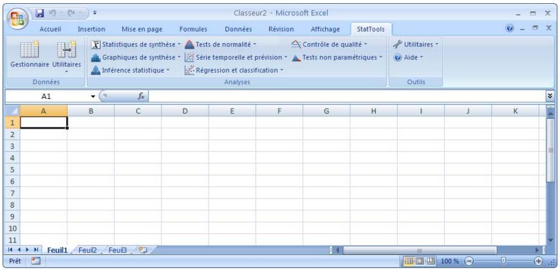Open Régression et classification menu
Image resolution: width=560 pixels, height=270 pixels.
[234, 70]
